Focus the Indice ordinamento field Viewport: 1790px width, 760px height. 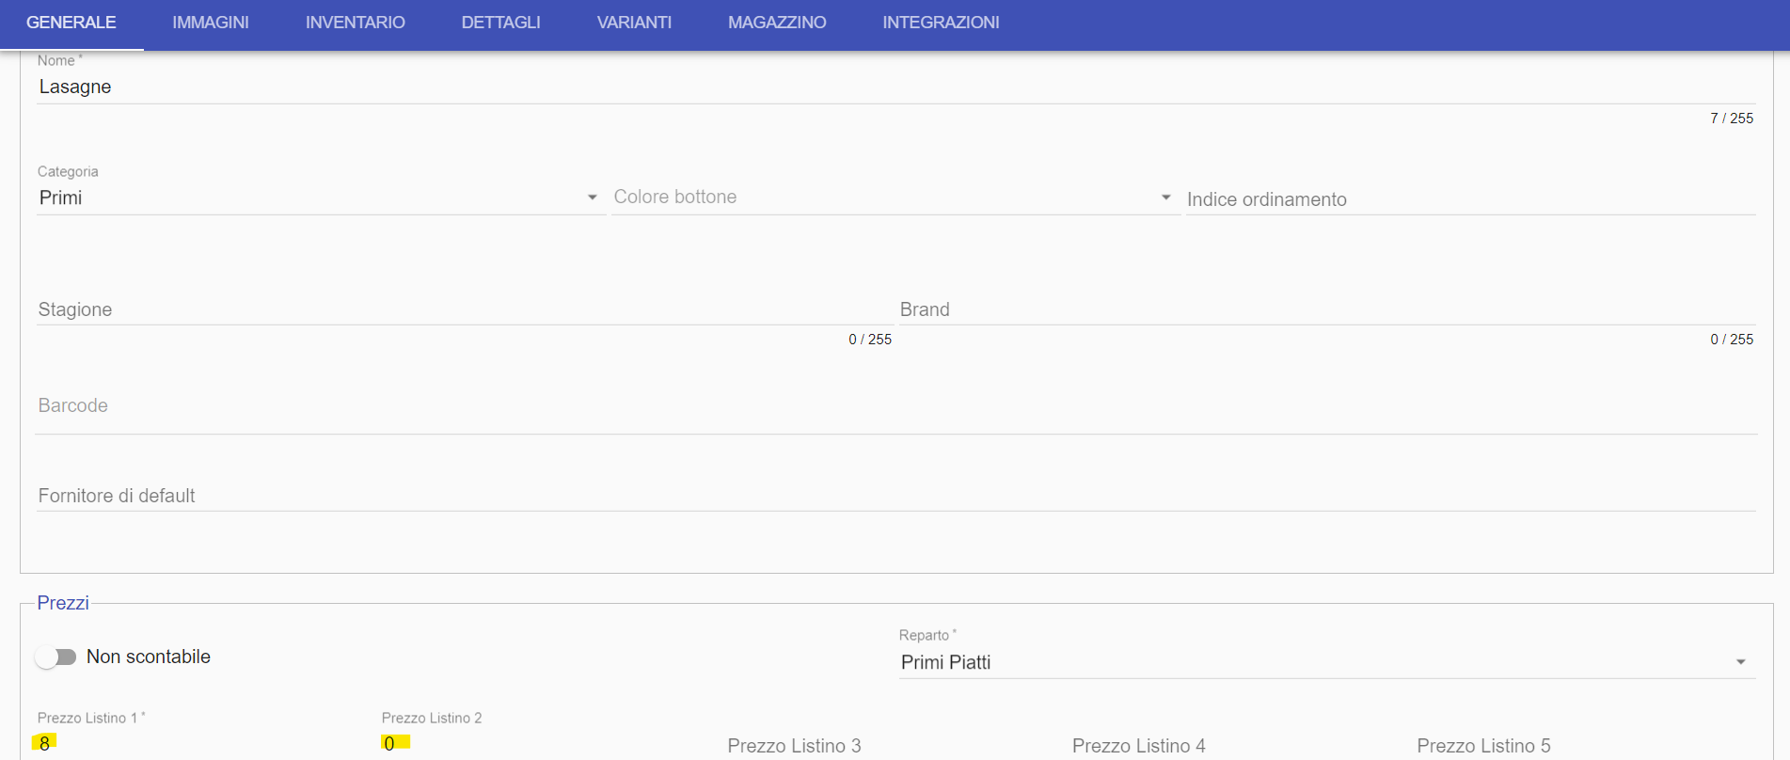pyautogui.click(x=1471, y=199)
